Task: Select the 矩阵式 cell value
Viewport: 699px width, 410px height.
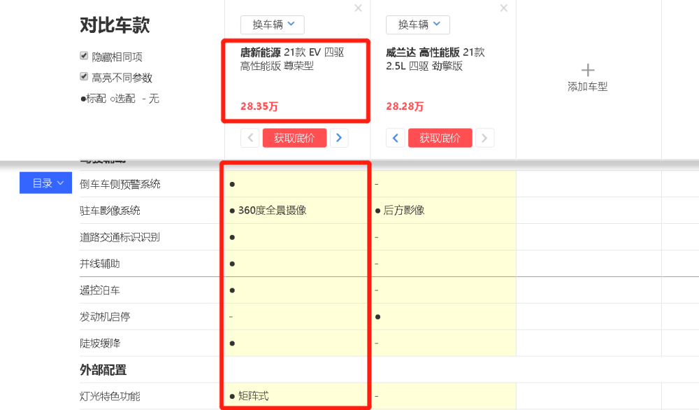Action: click(254, 396)
